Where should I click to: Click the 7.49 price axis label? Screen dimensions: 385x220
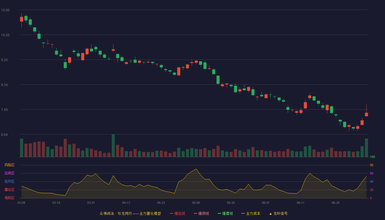point(4,110)
